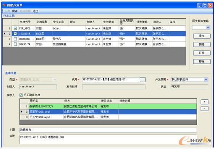Image resolution: width=215 pixels, height=149 pixels.
Task: Click the 主题 input field
Action: click(108, 130)
